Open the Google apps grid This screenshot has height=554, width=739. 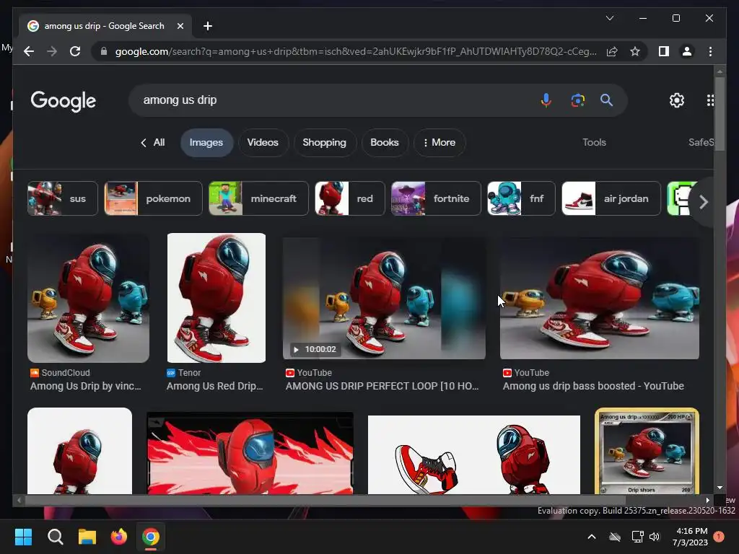click(710, 100)
